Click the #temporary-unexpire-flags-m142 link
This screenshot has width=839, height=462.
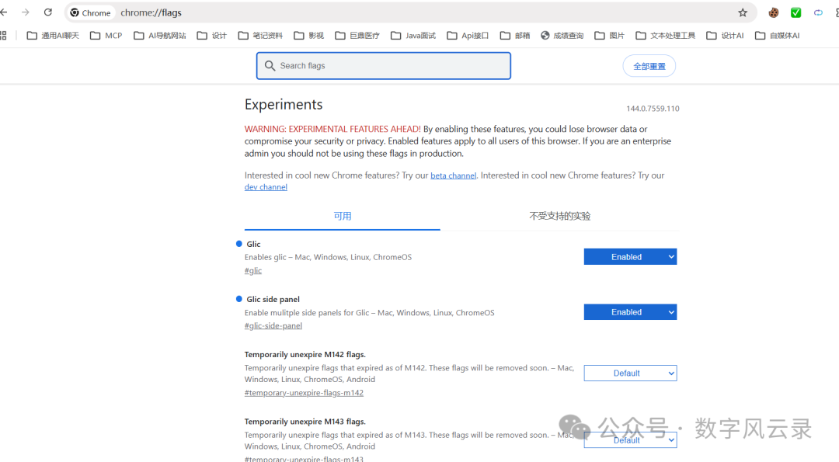tap(304, 392)
